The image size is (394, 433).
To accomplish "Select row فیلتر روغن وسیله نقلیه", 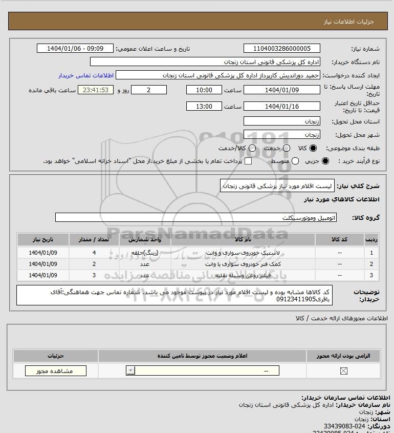I will click(198, 275).
